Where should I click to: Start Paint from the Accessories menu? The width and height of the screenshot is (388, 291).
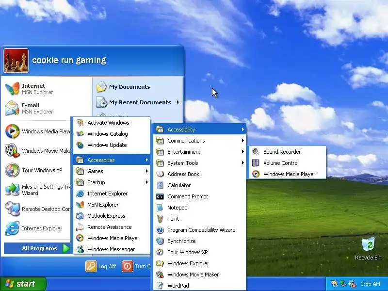(199, 219)
